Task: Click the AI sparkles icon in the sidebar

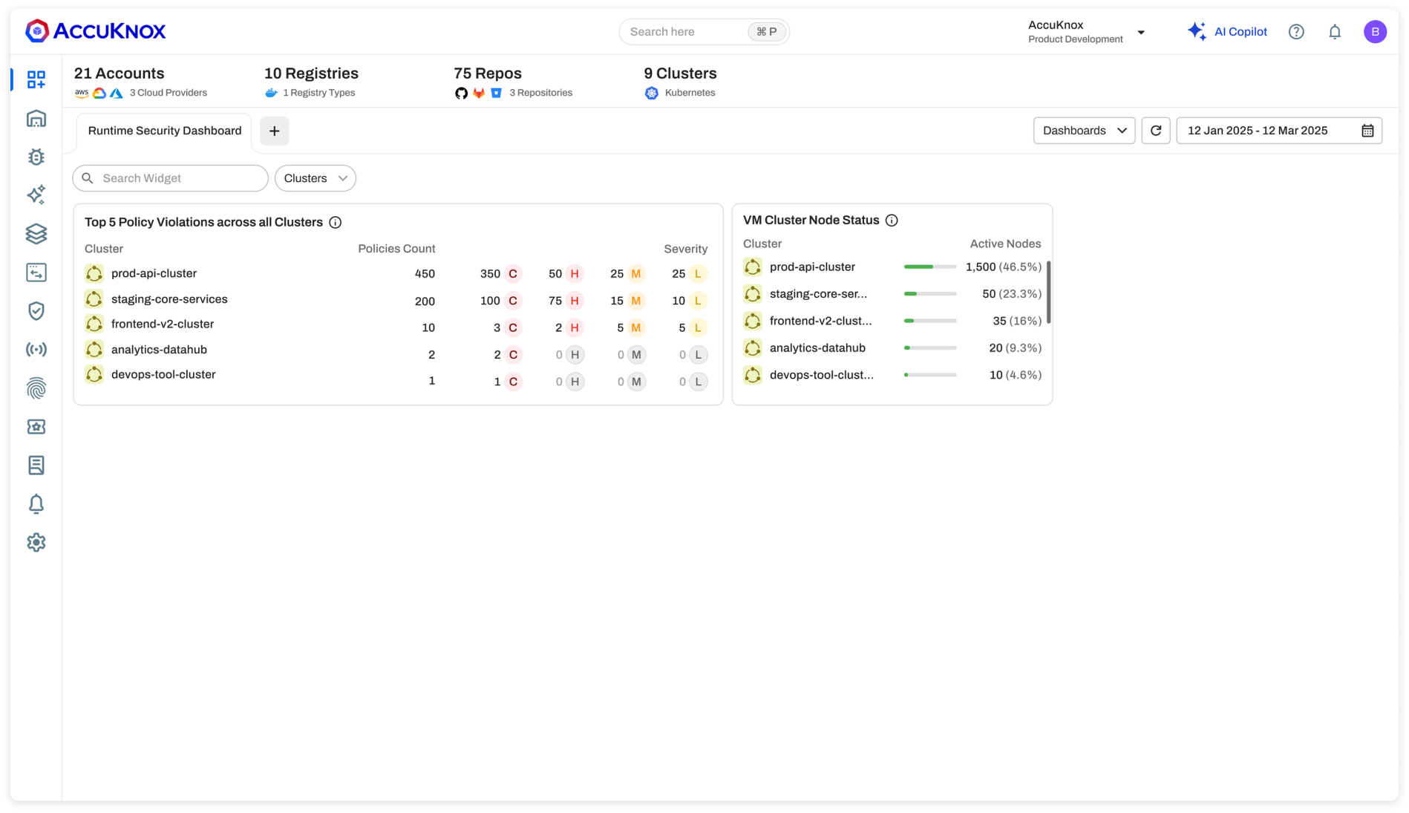Action: click(x=36, y=195)
